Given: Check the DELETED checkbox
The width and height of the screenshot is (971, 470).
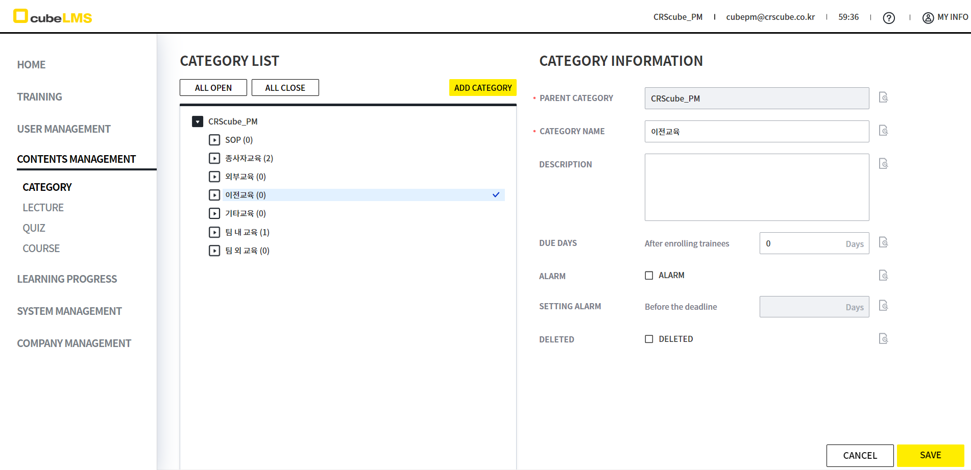Looking at the screenshot, I should [649, 339].
